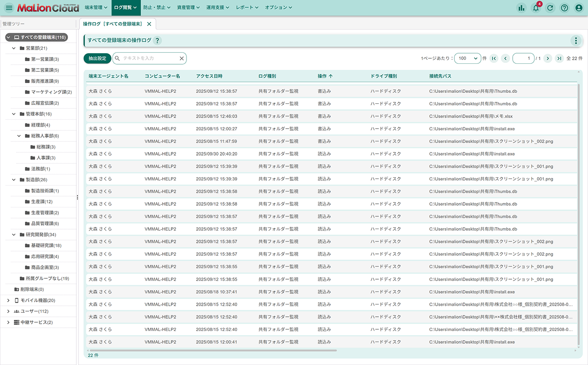Open the hamburger main menu

[x=9, y=8]
